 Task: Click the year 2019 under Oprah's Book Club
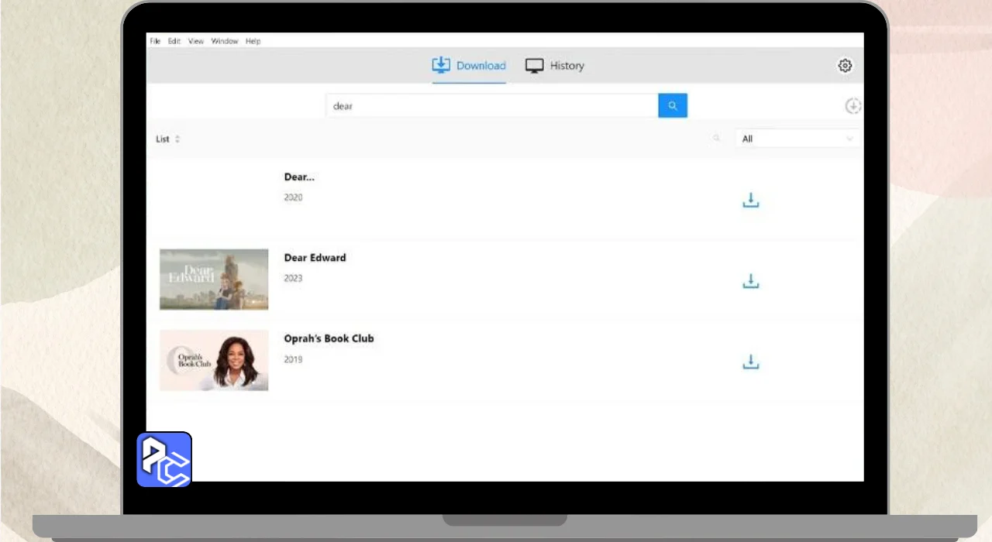[x=293, y=359]
